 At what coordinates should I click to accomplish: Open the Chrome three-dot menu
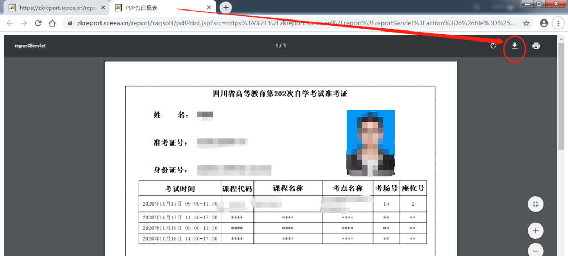click(559, 23)
